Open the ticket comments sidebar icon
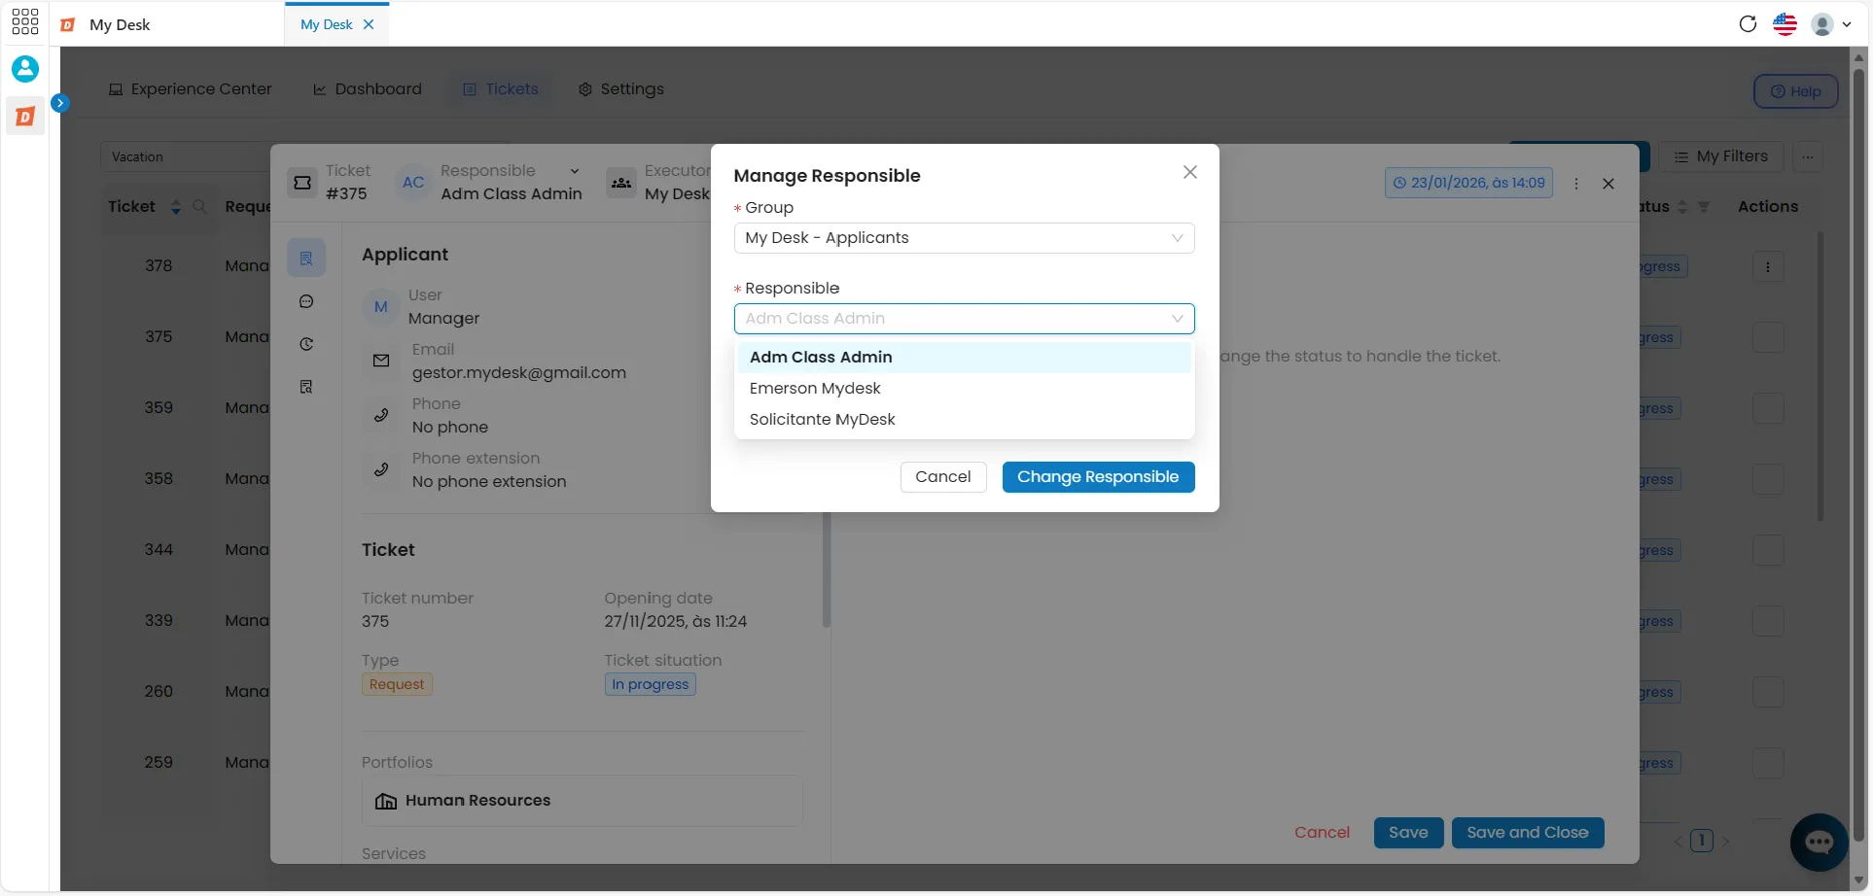This screenshot has width=1873, height=896. (x=306, y=301)
